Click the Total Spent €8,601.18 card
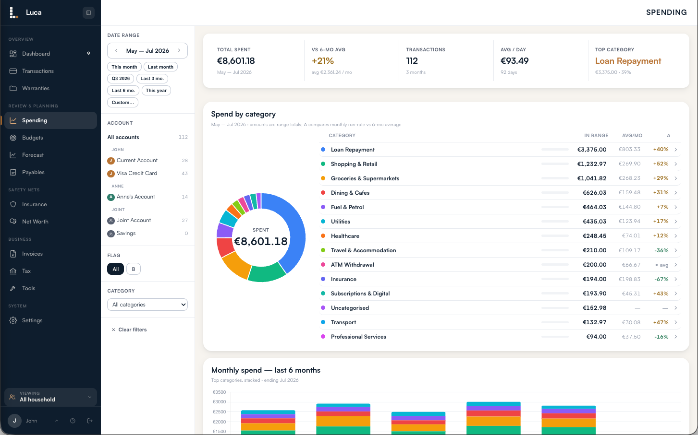This screenshot has height=435, width=698. tap(257, 61)
